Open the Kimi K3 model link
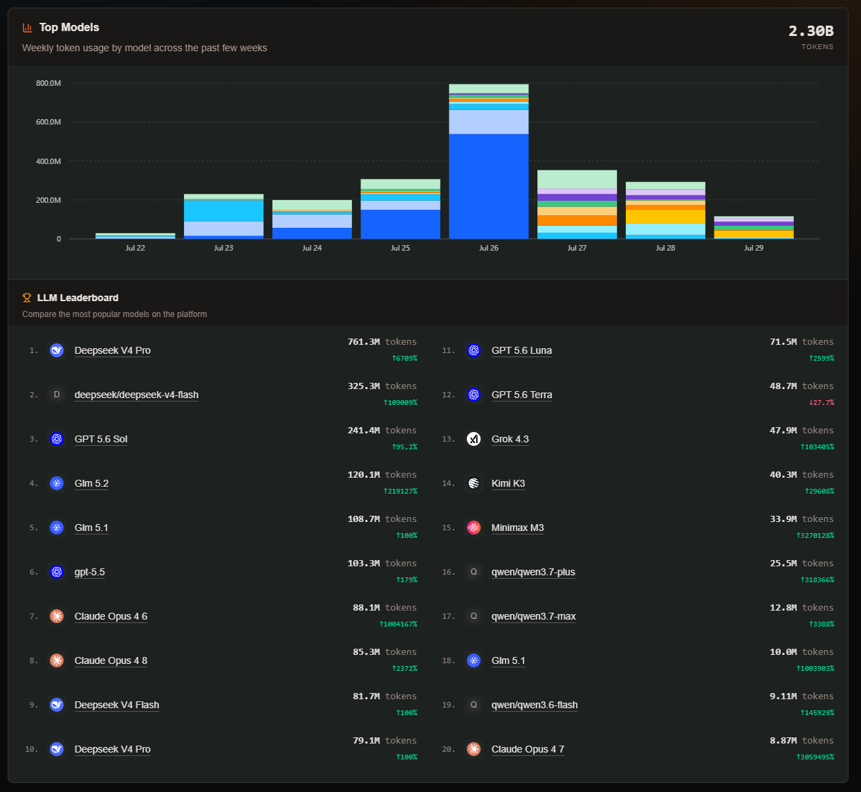 click(508, 483)
